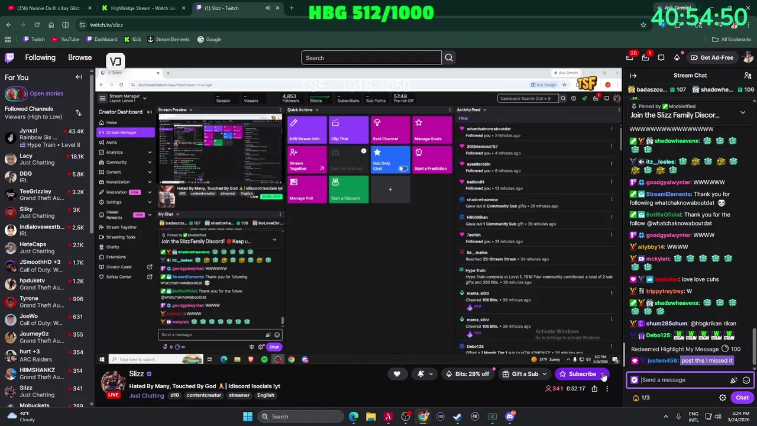The width and height of the screenshot is (757, 426).
Task: Collapse the Stream Chat panel
Action: coord(633,76)
